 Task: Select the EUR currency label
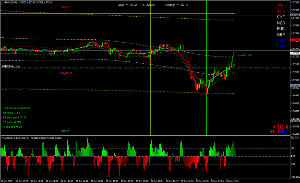click(x=281, y=29)
